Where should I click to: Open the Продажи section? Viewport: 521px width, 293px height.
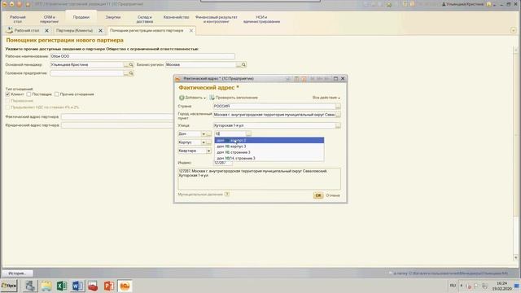click(81, 17)
